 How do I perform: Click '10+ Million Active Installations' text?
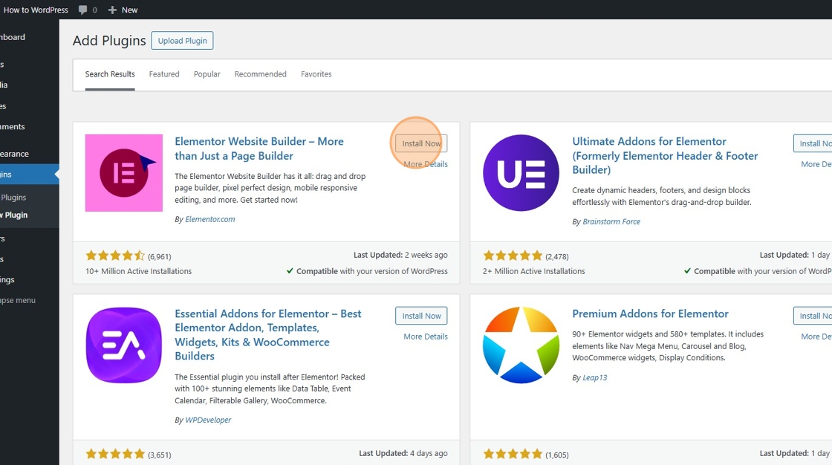pyautogui.click(x=138, y=271)
